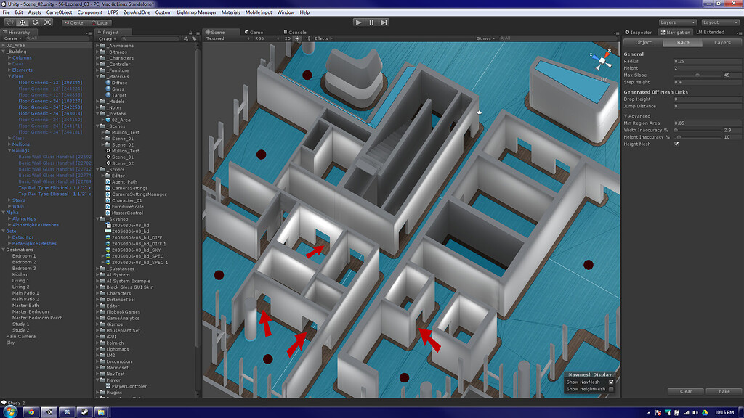Select the Move tool

point(22,22)
